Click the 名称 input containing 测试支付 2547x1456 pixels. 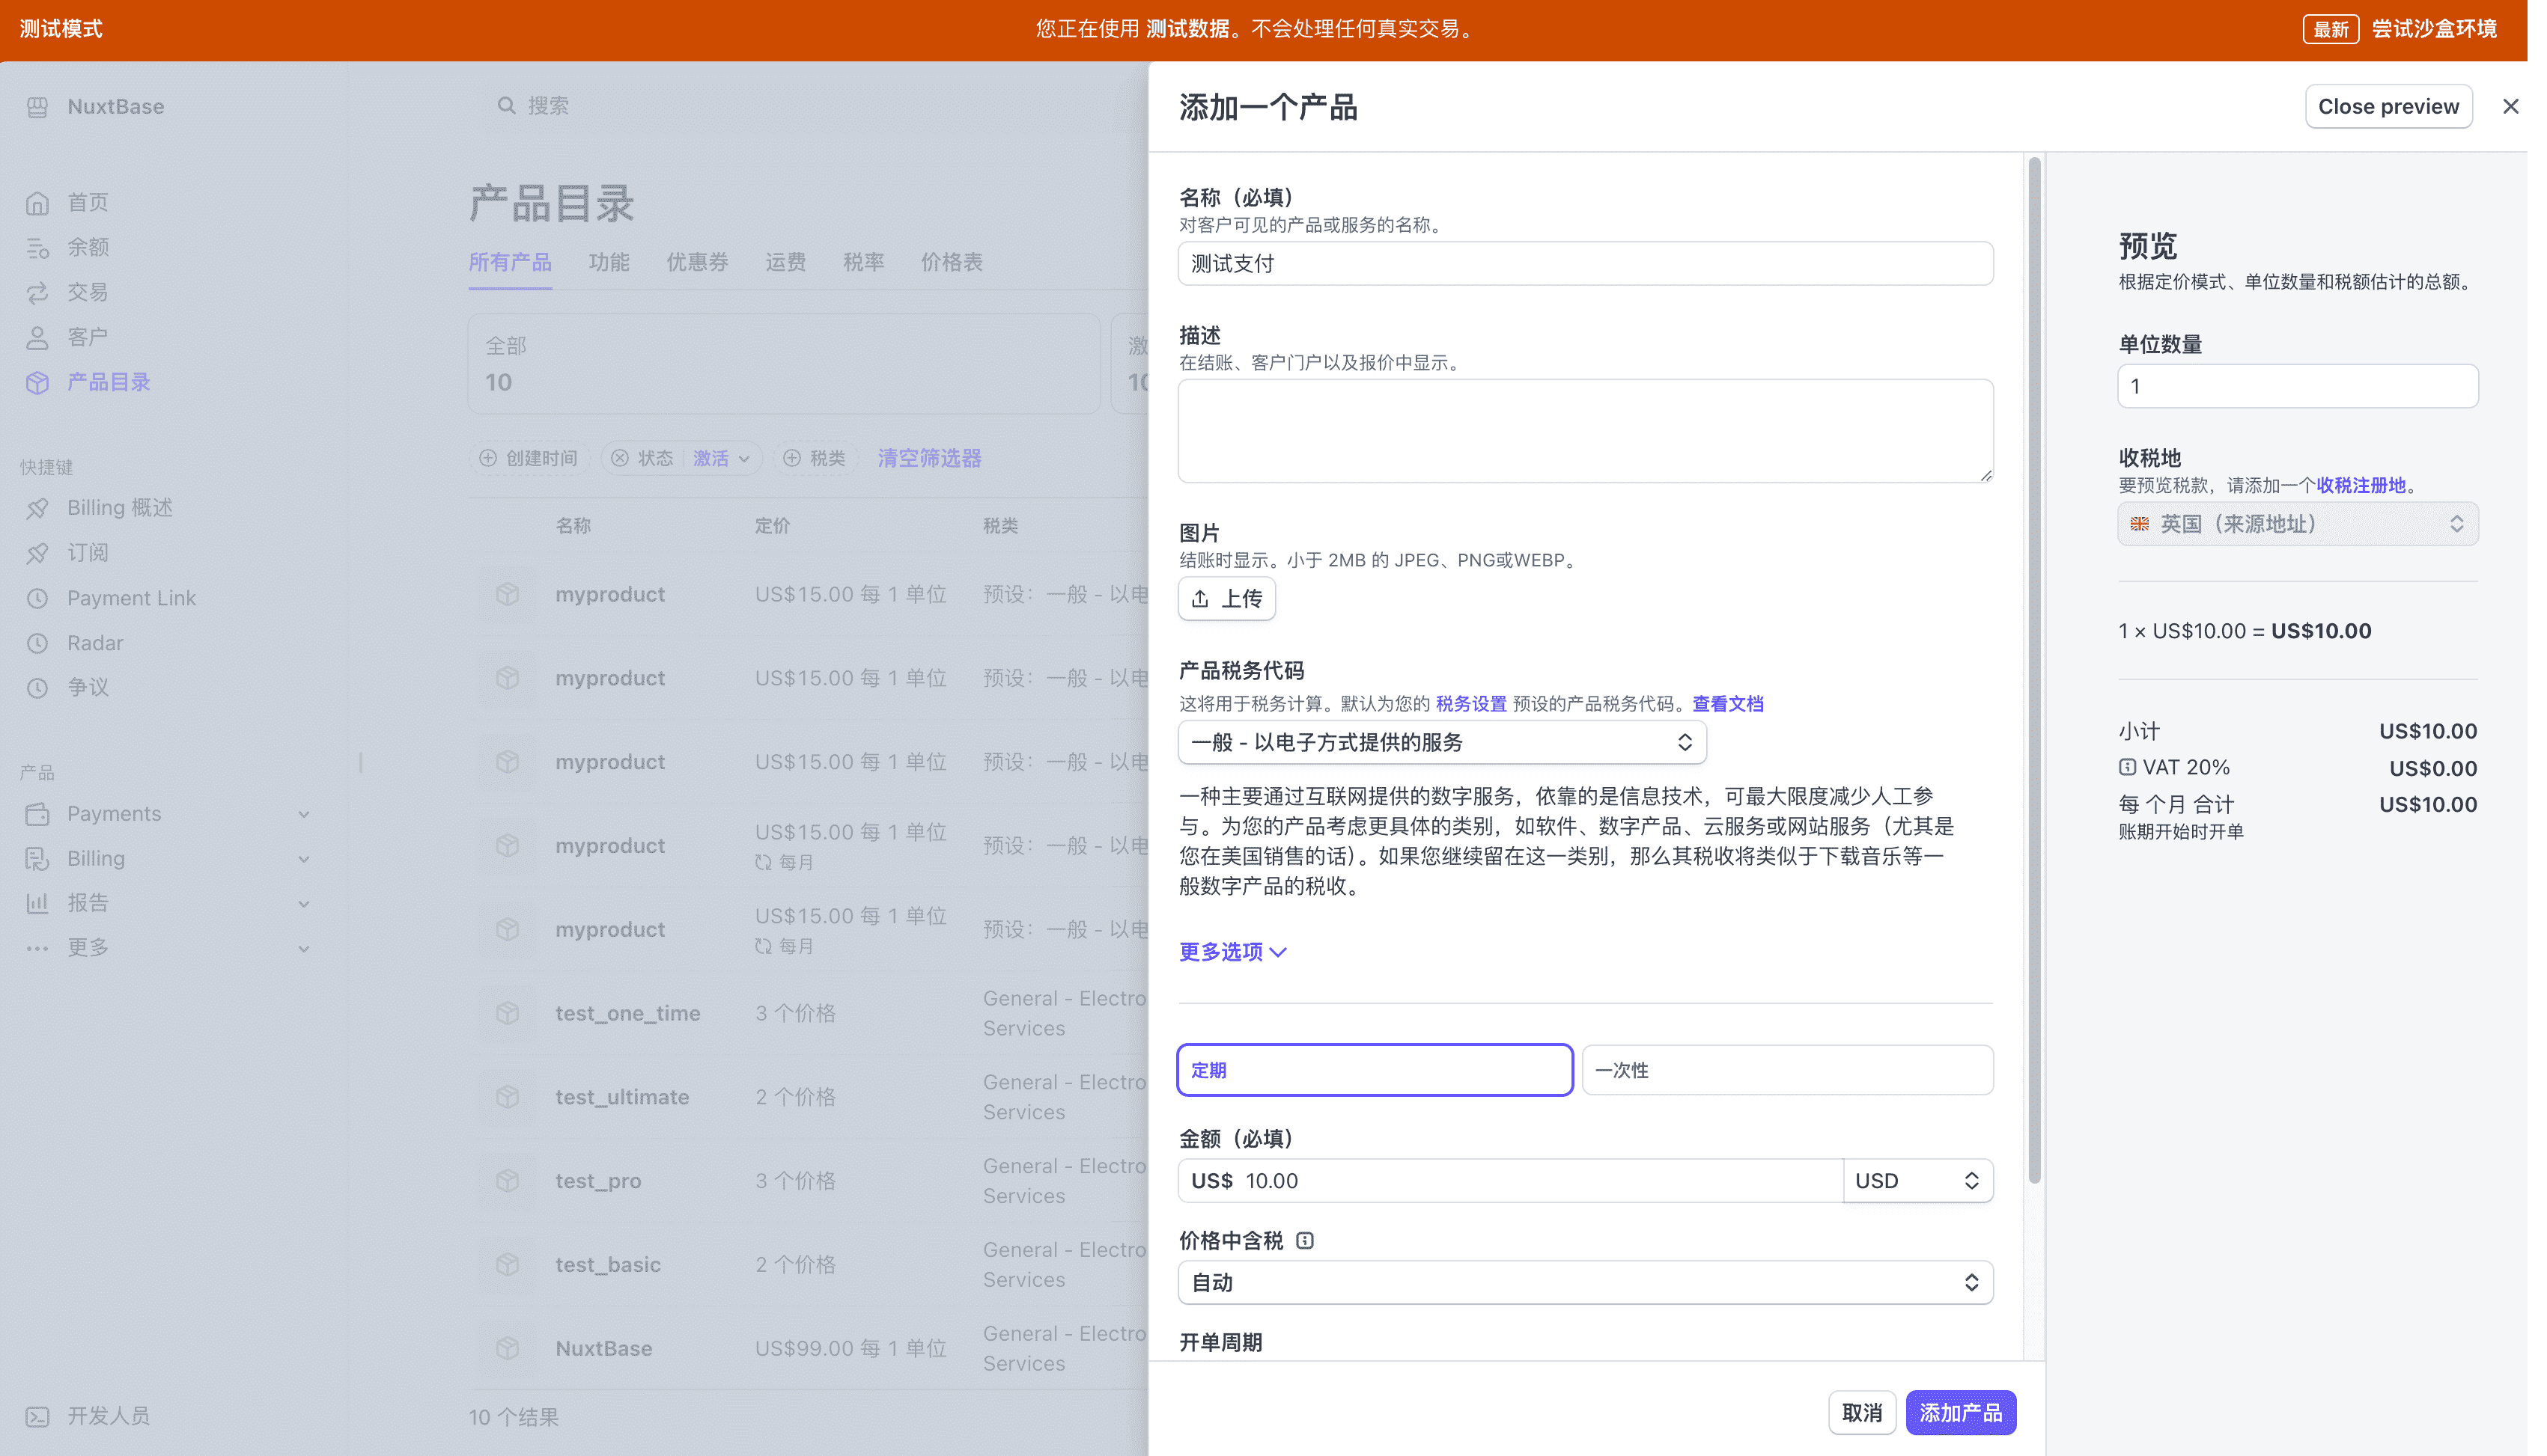(x=1586, y=263)
